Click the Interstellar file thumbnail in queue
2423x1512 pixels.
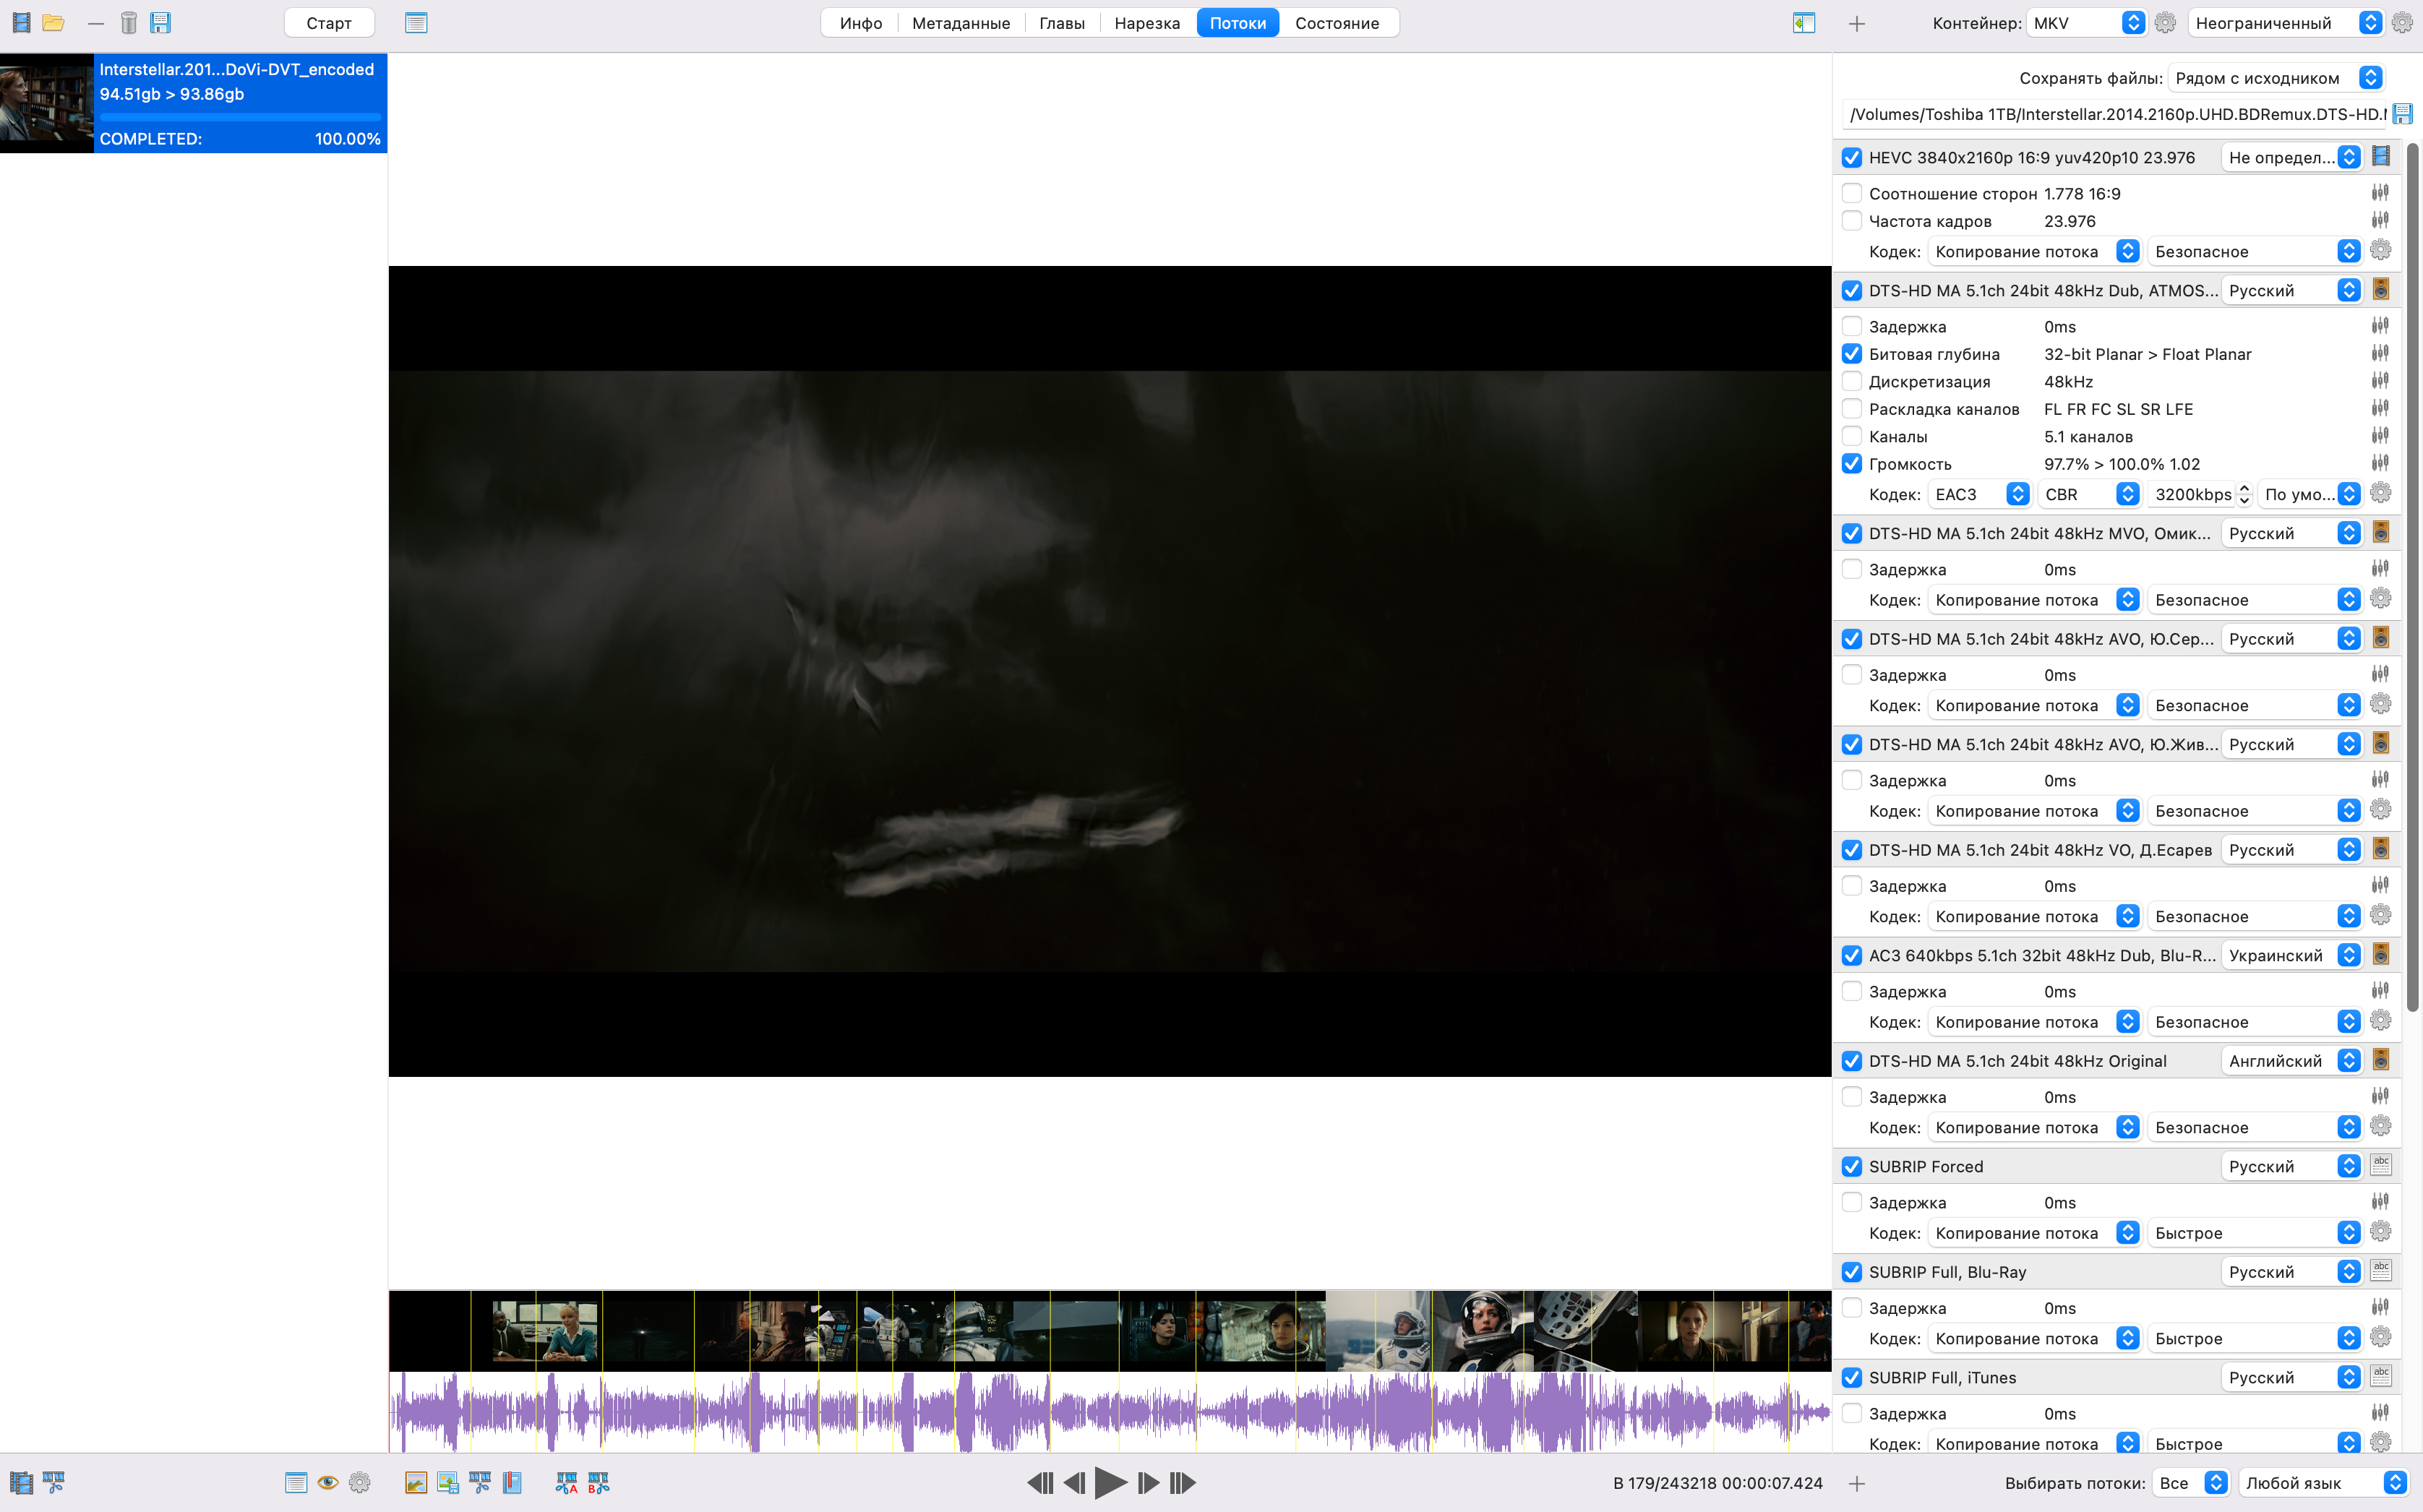(47, 103)
